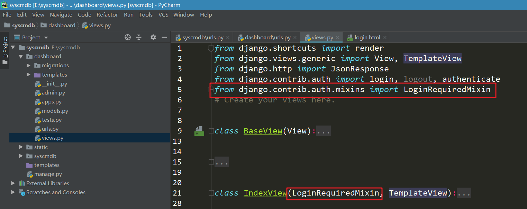Image resolution: width=527 pixels, height=209 pixels.
Task: Expand the migrations folder arrow
Action: coord(29,66)
